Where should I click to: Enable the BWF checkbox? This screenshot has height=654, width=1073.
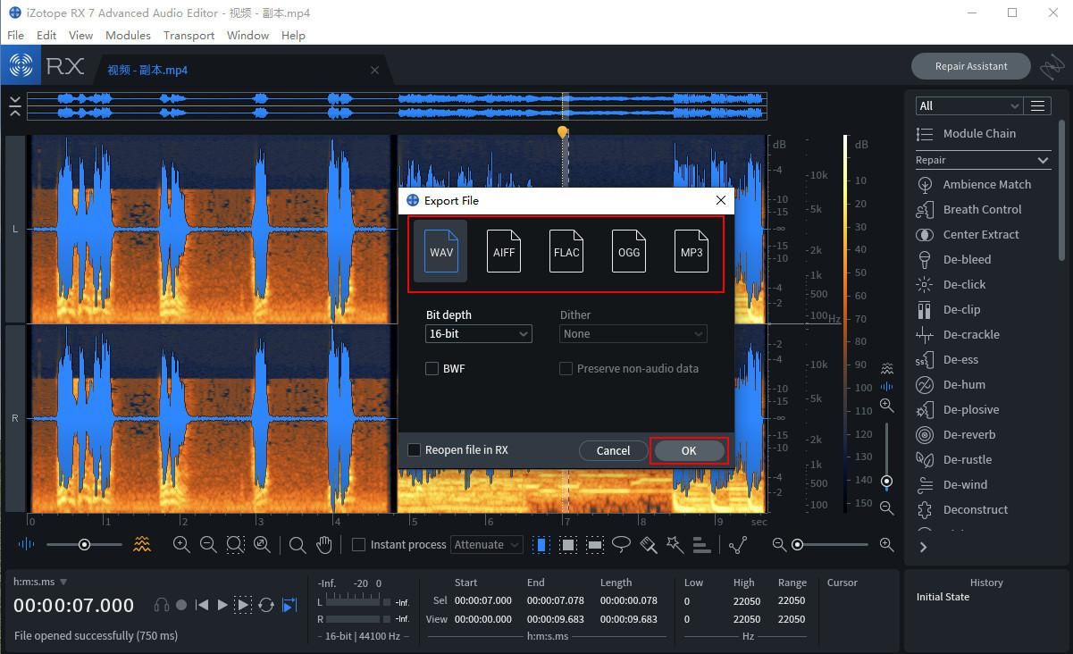pyautogui.click(x=432, y=368)
